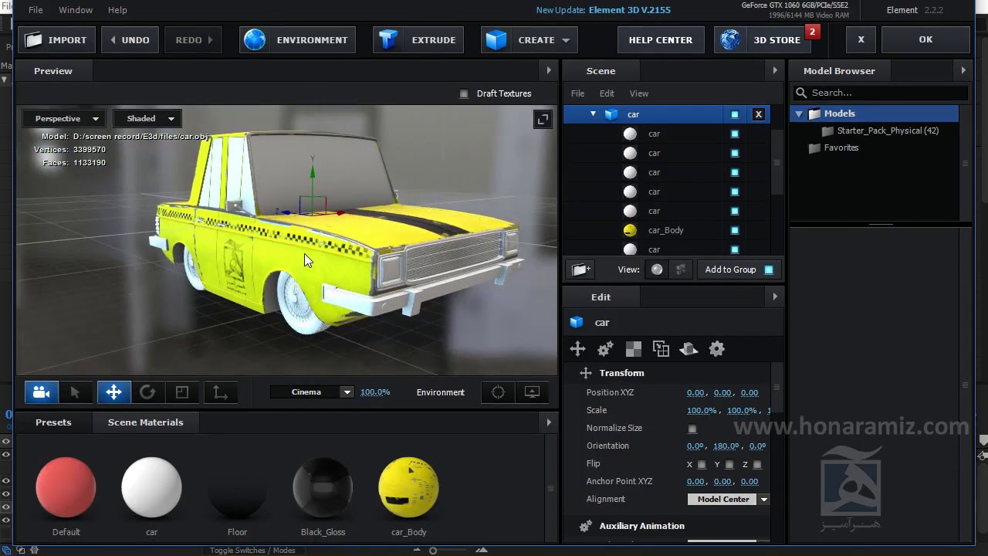The height and width of the screenshot is (556, 988).
Task: Open the Transform tab icon in Edit panel
Action: tap(577, 349)
